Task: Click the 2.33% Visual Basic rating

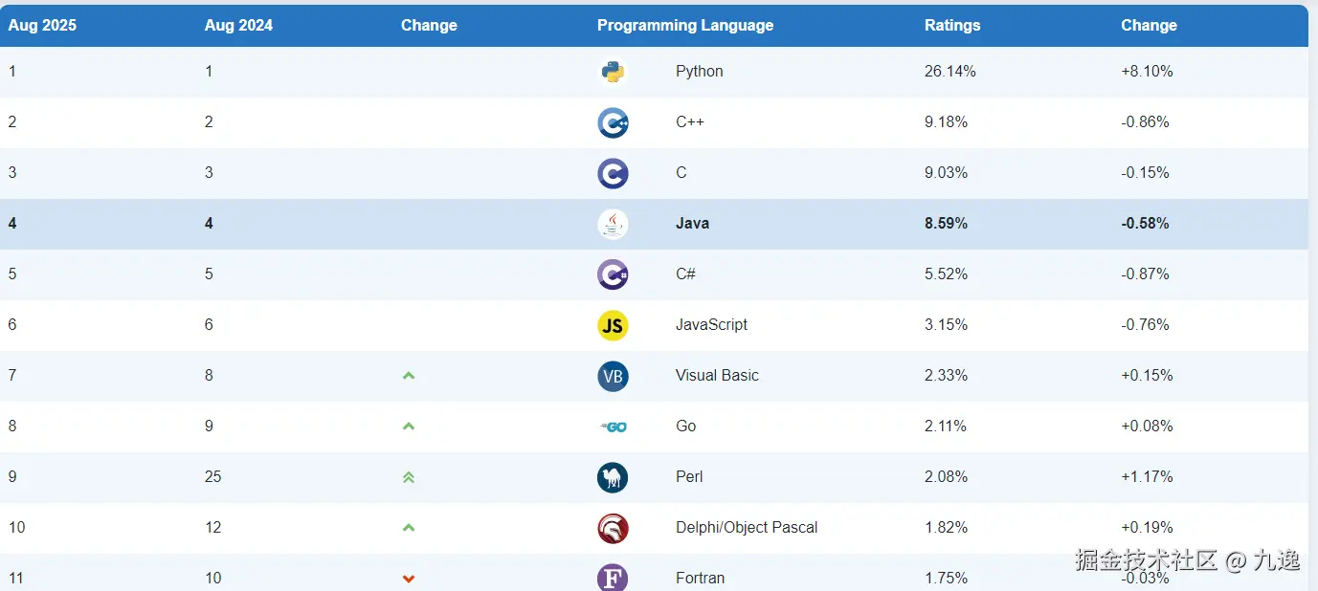Action: [947, 376]
